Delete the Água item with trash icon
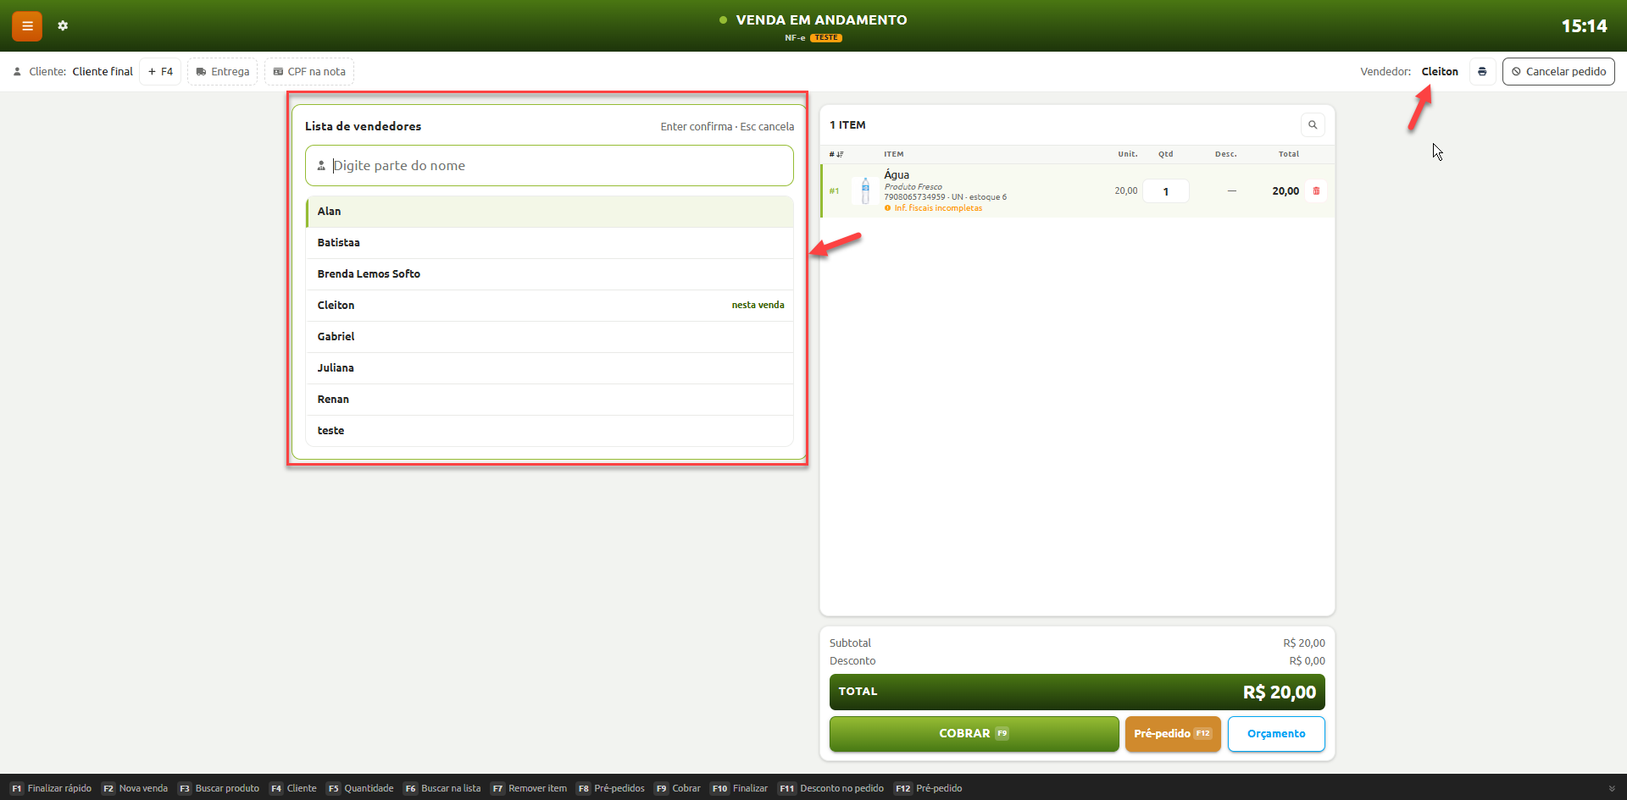This screenshot has width=1627, height=800. (x=1316, y=191)
